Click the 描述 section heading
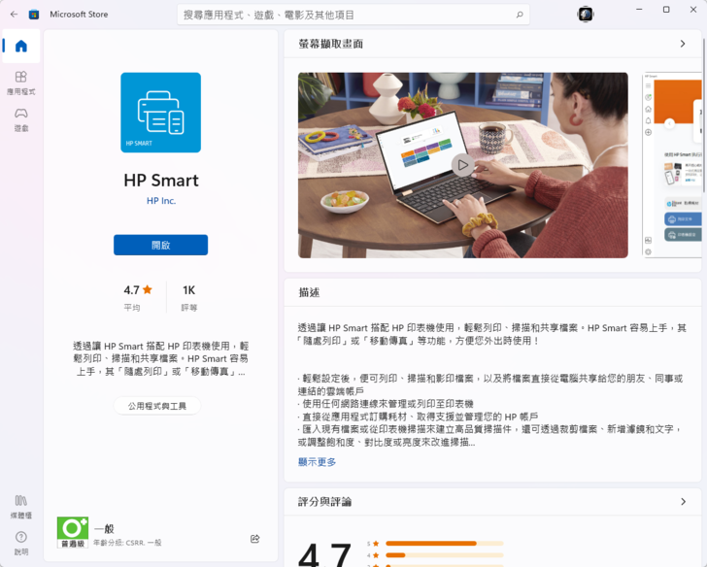The height and width of the screenshot is (567, 707). pos(309,292)
